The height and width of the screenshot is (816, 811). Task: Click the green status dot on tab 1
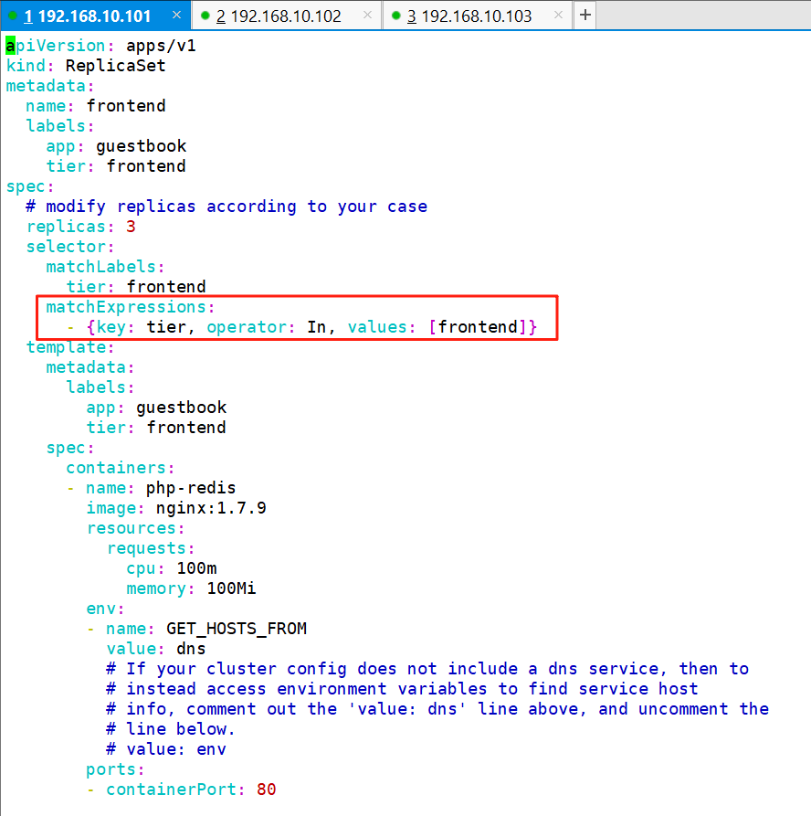tap(13, 16)
